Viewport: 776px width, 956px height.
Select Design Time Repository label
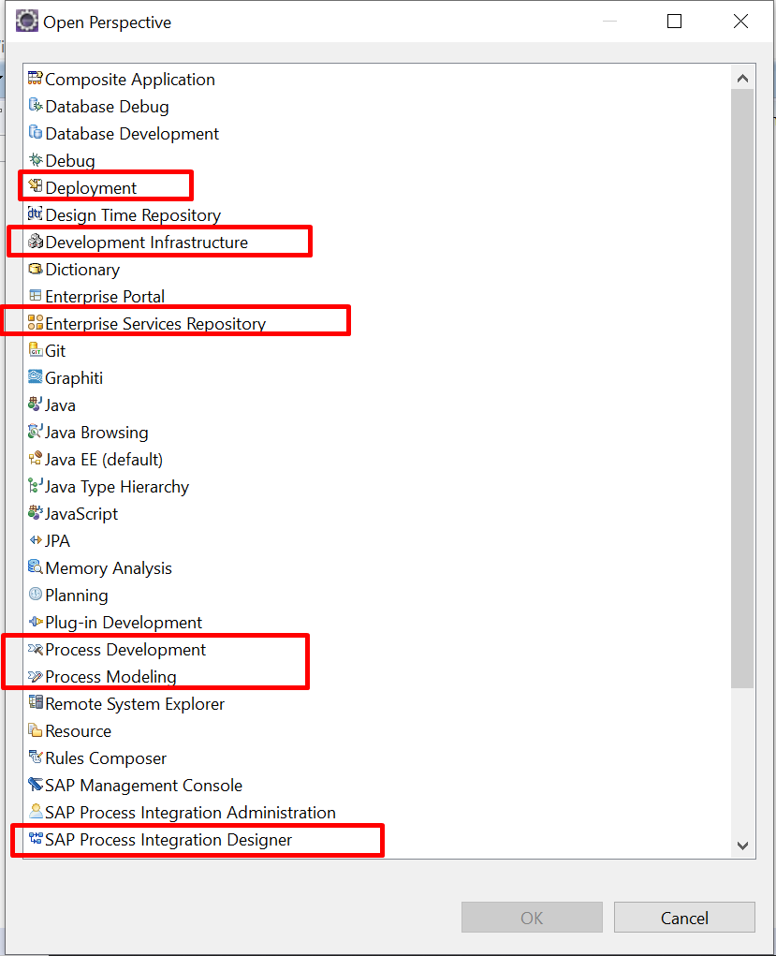[x=133, y=216]
